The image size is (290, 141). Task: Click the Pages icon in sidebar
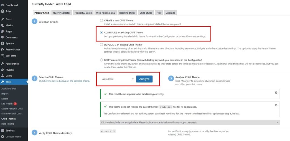point(2,32)
